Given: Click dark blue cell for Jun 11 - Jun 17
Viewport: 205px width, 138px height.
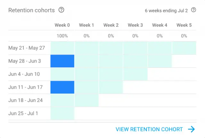Looking at the screenshot, I should point(62,87).
